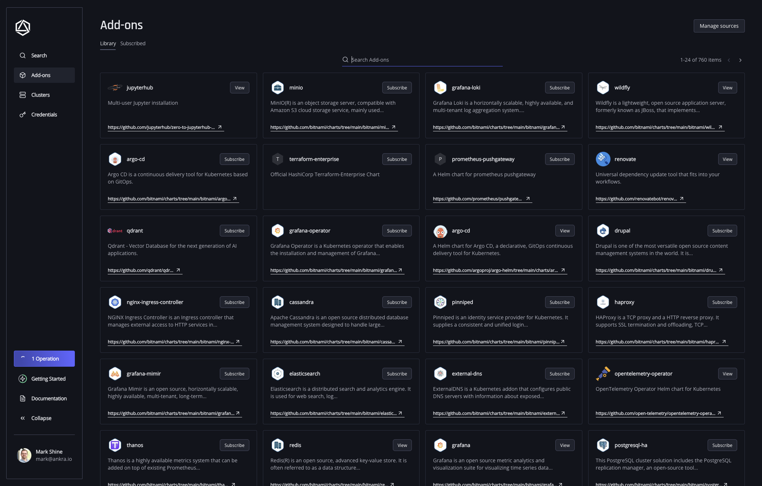The width and height of the screenshot is (762, 486).
Task: Switch to the Subscribed tab
Action: point(133,43)
